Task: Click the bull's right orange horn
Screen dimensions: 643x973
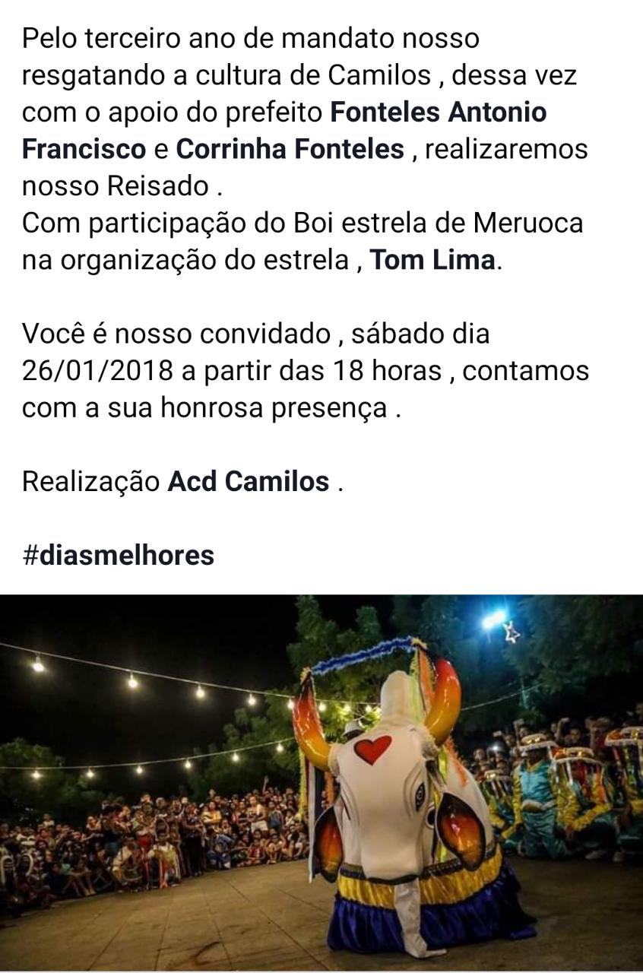Action: coord(442,701)
